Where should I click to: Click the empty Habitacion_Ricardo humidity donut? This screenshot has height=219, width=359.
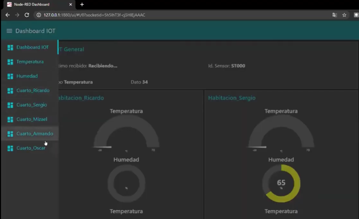click(127, 183)
